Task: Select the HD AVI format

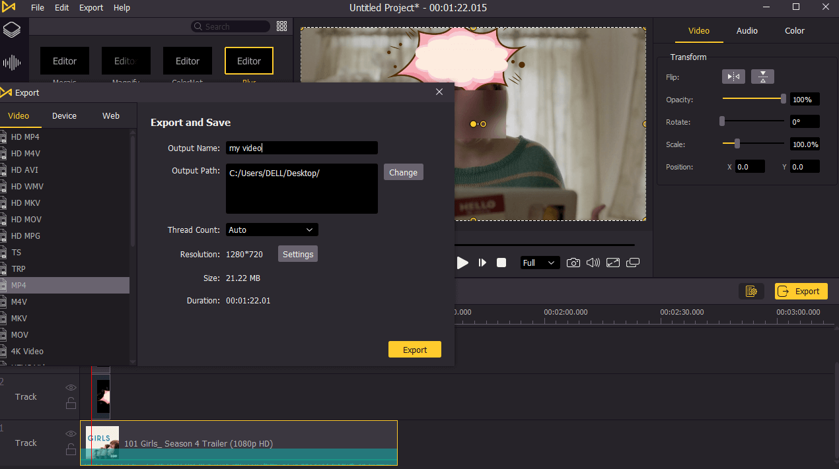Action: [65, 170]
